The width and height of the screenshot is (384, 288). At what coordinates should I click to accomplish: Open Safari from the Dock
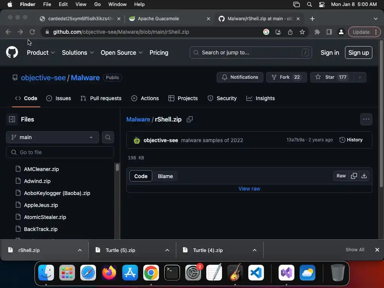click(88, 273)
